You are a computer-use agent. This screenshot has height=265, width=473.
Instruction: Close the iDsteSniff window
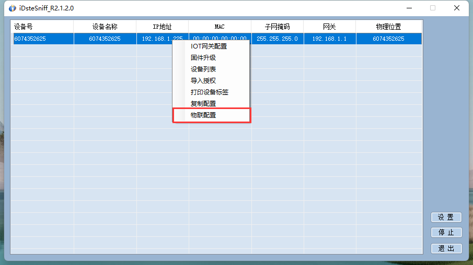[x=457, y=8]
